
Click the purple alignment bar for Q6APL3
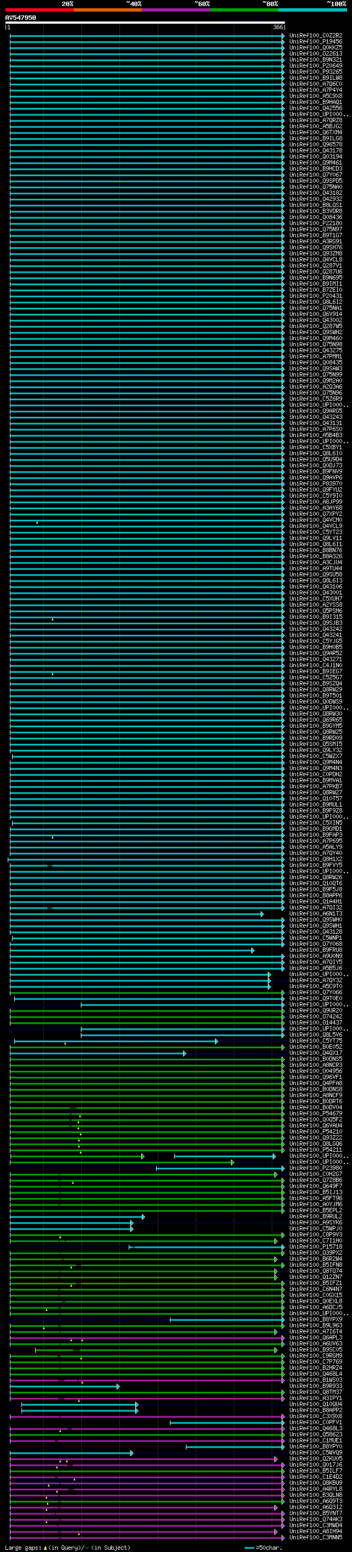(x=147, y=1338)
